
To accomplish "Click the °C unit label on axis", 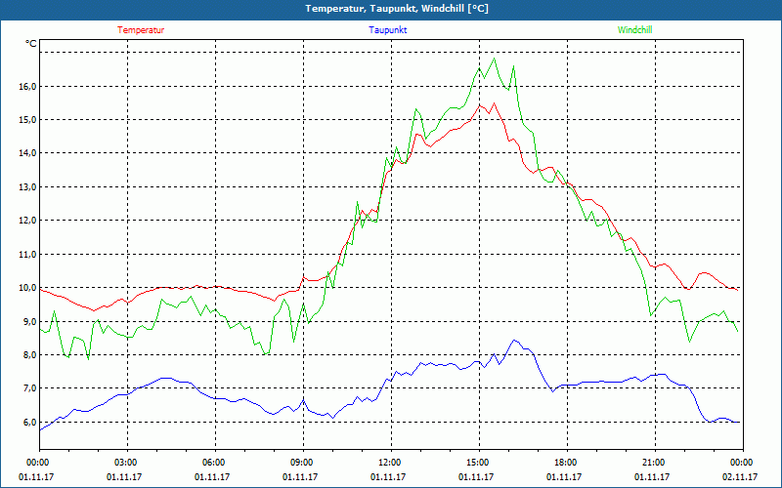I will click(31, 44).
